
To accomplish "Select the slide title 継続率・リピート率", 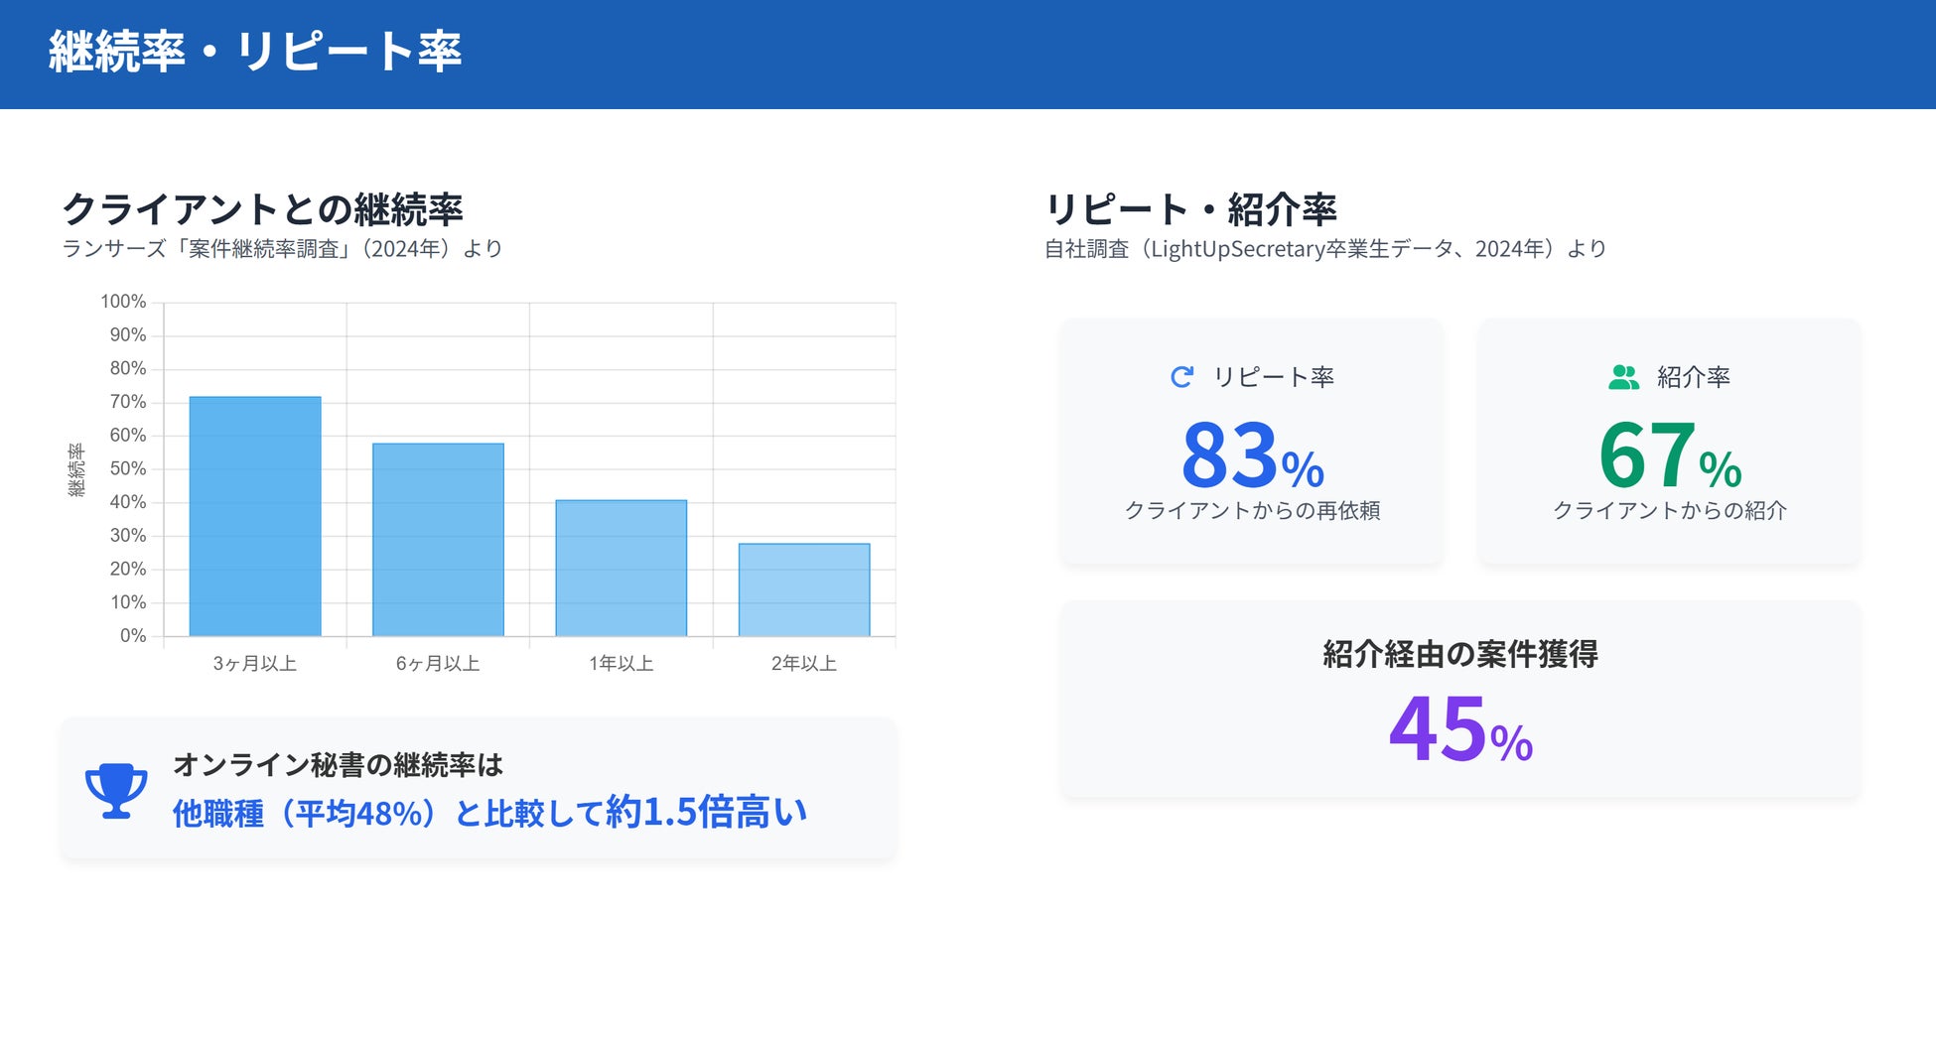I will (255, 52).
